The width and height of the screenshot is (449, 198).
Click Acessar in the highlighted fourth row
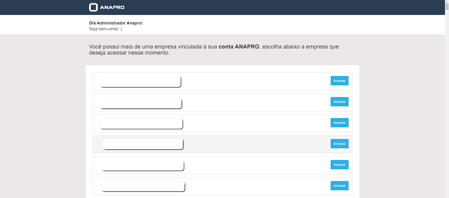click(x=339, y=144)
